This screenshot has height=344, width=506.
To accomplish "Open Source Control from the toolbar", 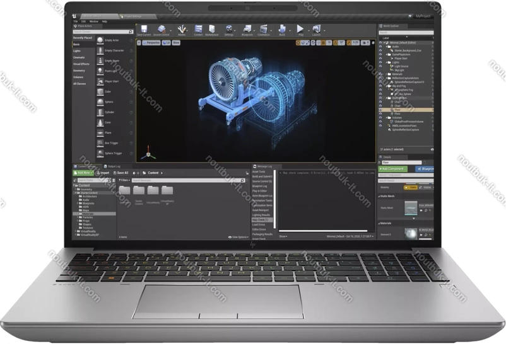I will click(162, 30).
